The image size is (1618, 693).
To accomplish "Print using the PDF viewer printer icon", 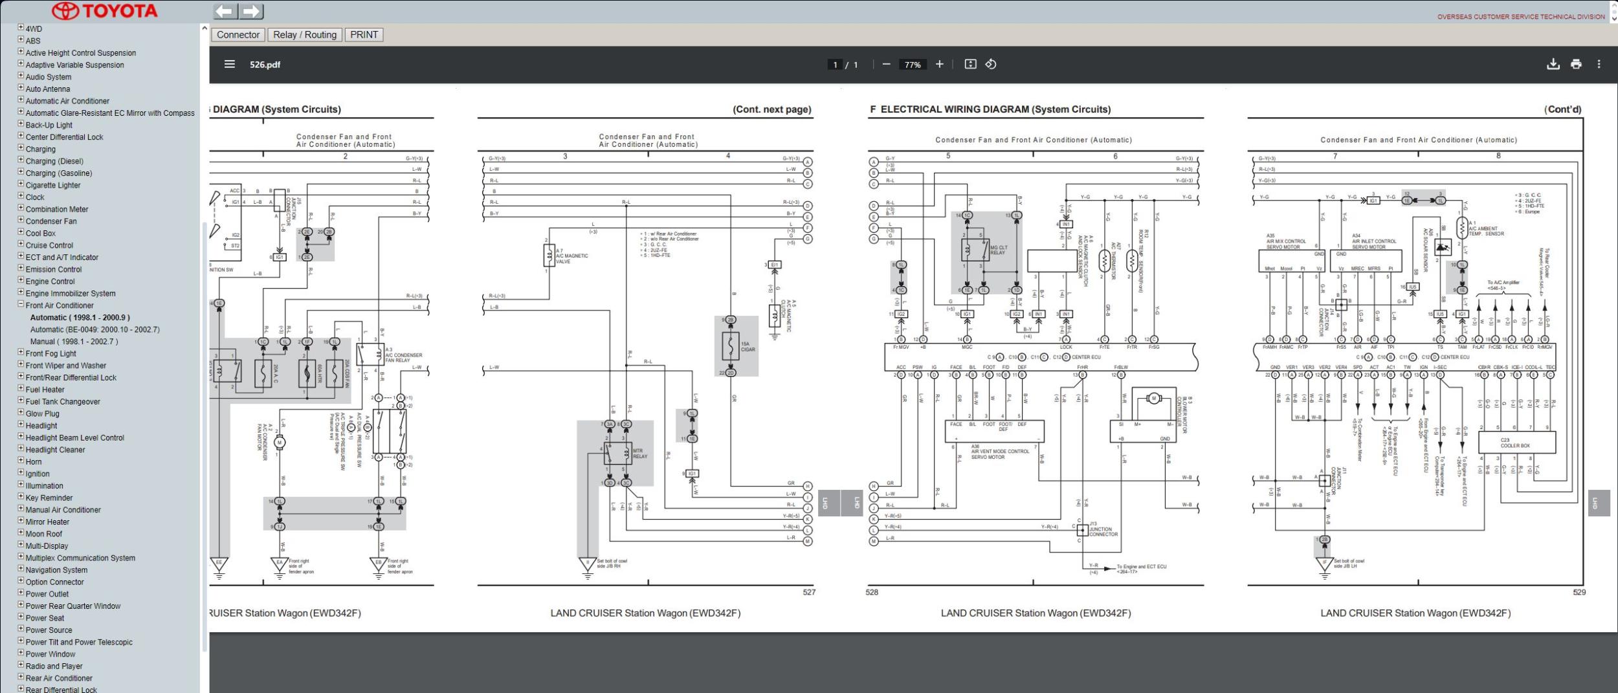I will (1576, 64).
